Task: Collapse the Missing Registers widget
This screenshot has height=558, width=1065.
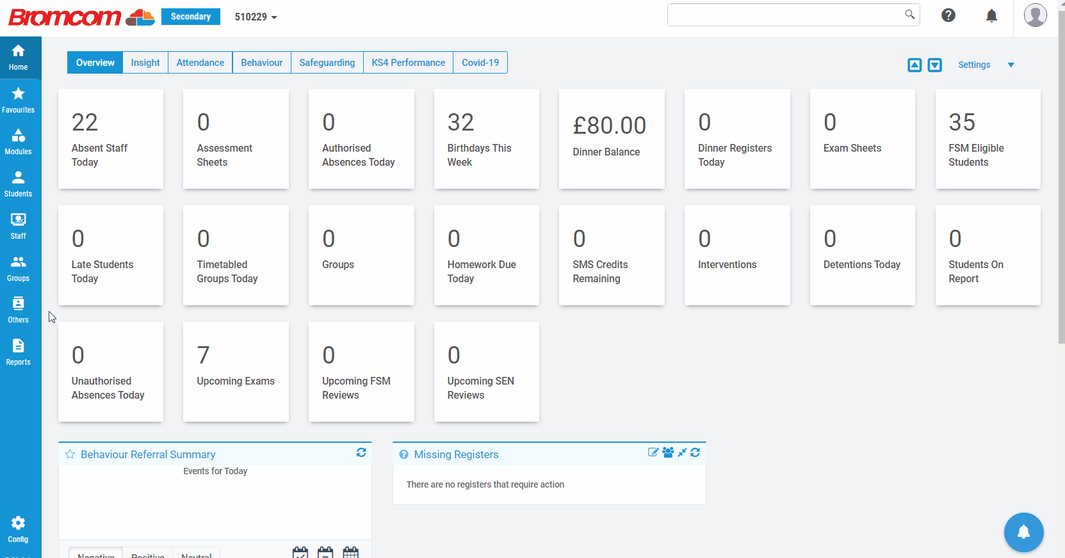Action: coord(682,452)
